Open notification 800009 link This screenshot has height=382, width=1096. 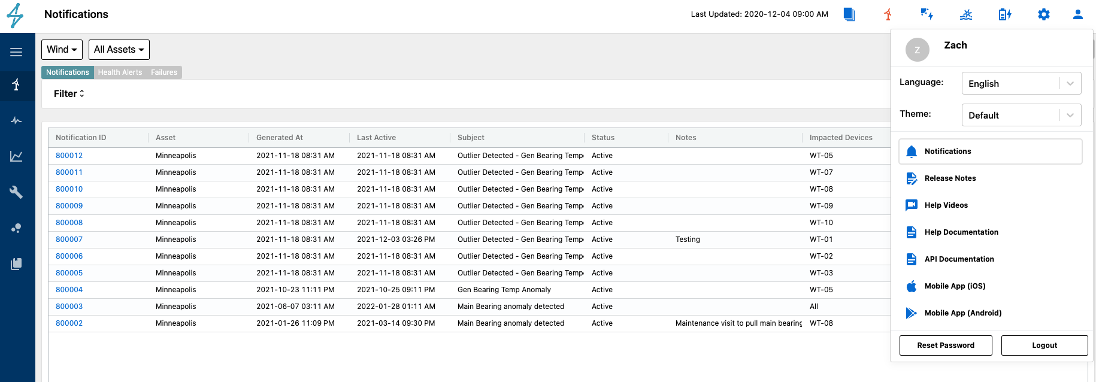[x=69, y=206]
